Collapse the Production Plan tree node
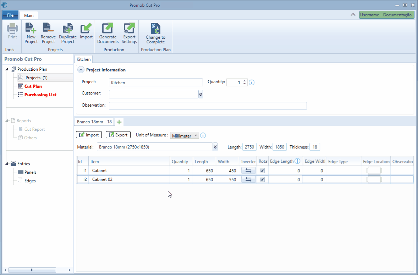The image size is (418, 275). tap(7, 69)
